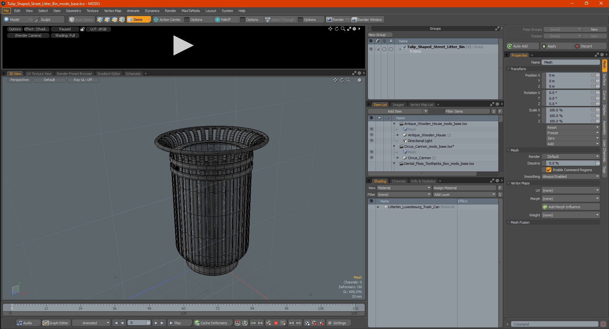Click the Command input field
This screenshot has width=609, height=329.
point(554,324)
